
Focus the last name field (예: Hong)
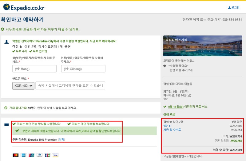pyautogui.click(x=34, y=69)
